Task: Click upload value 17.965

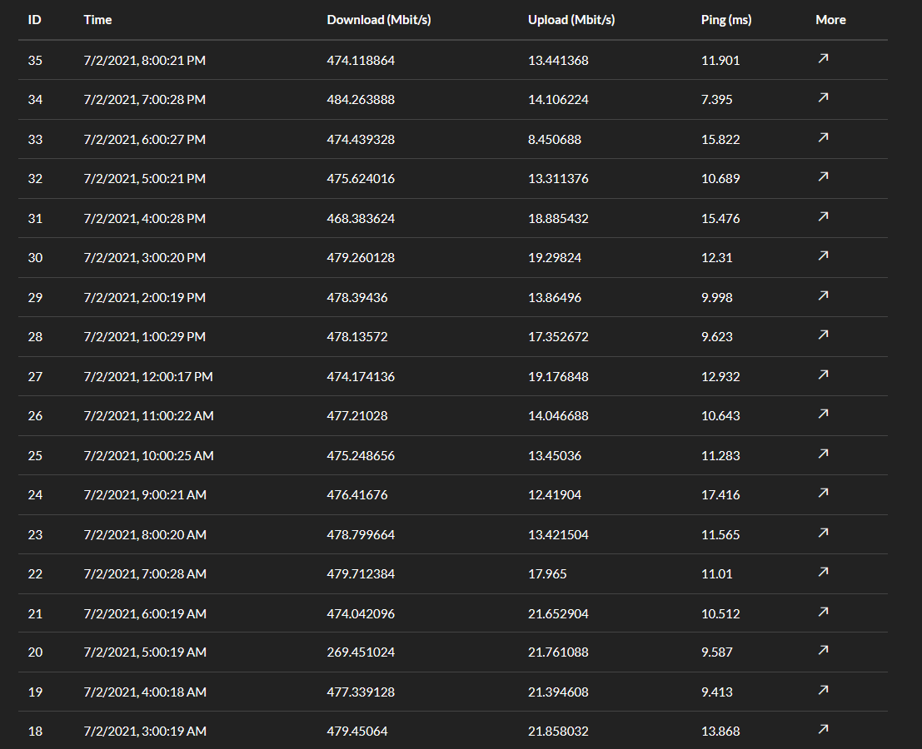Action: point(547,574)
